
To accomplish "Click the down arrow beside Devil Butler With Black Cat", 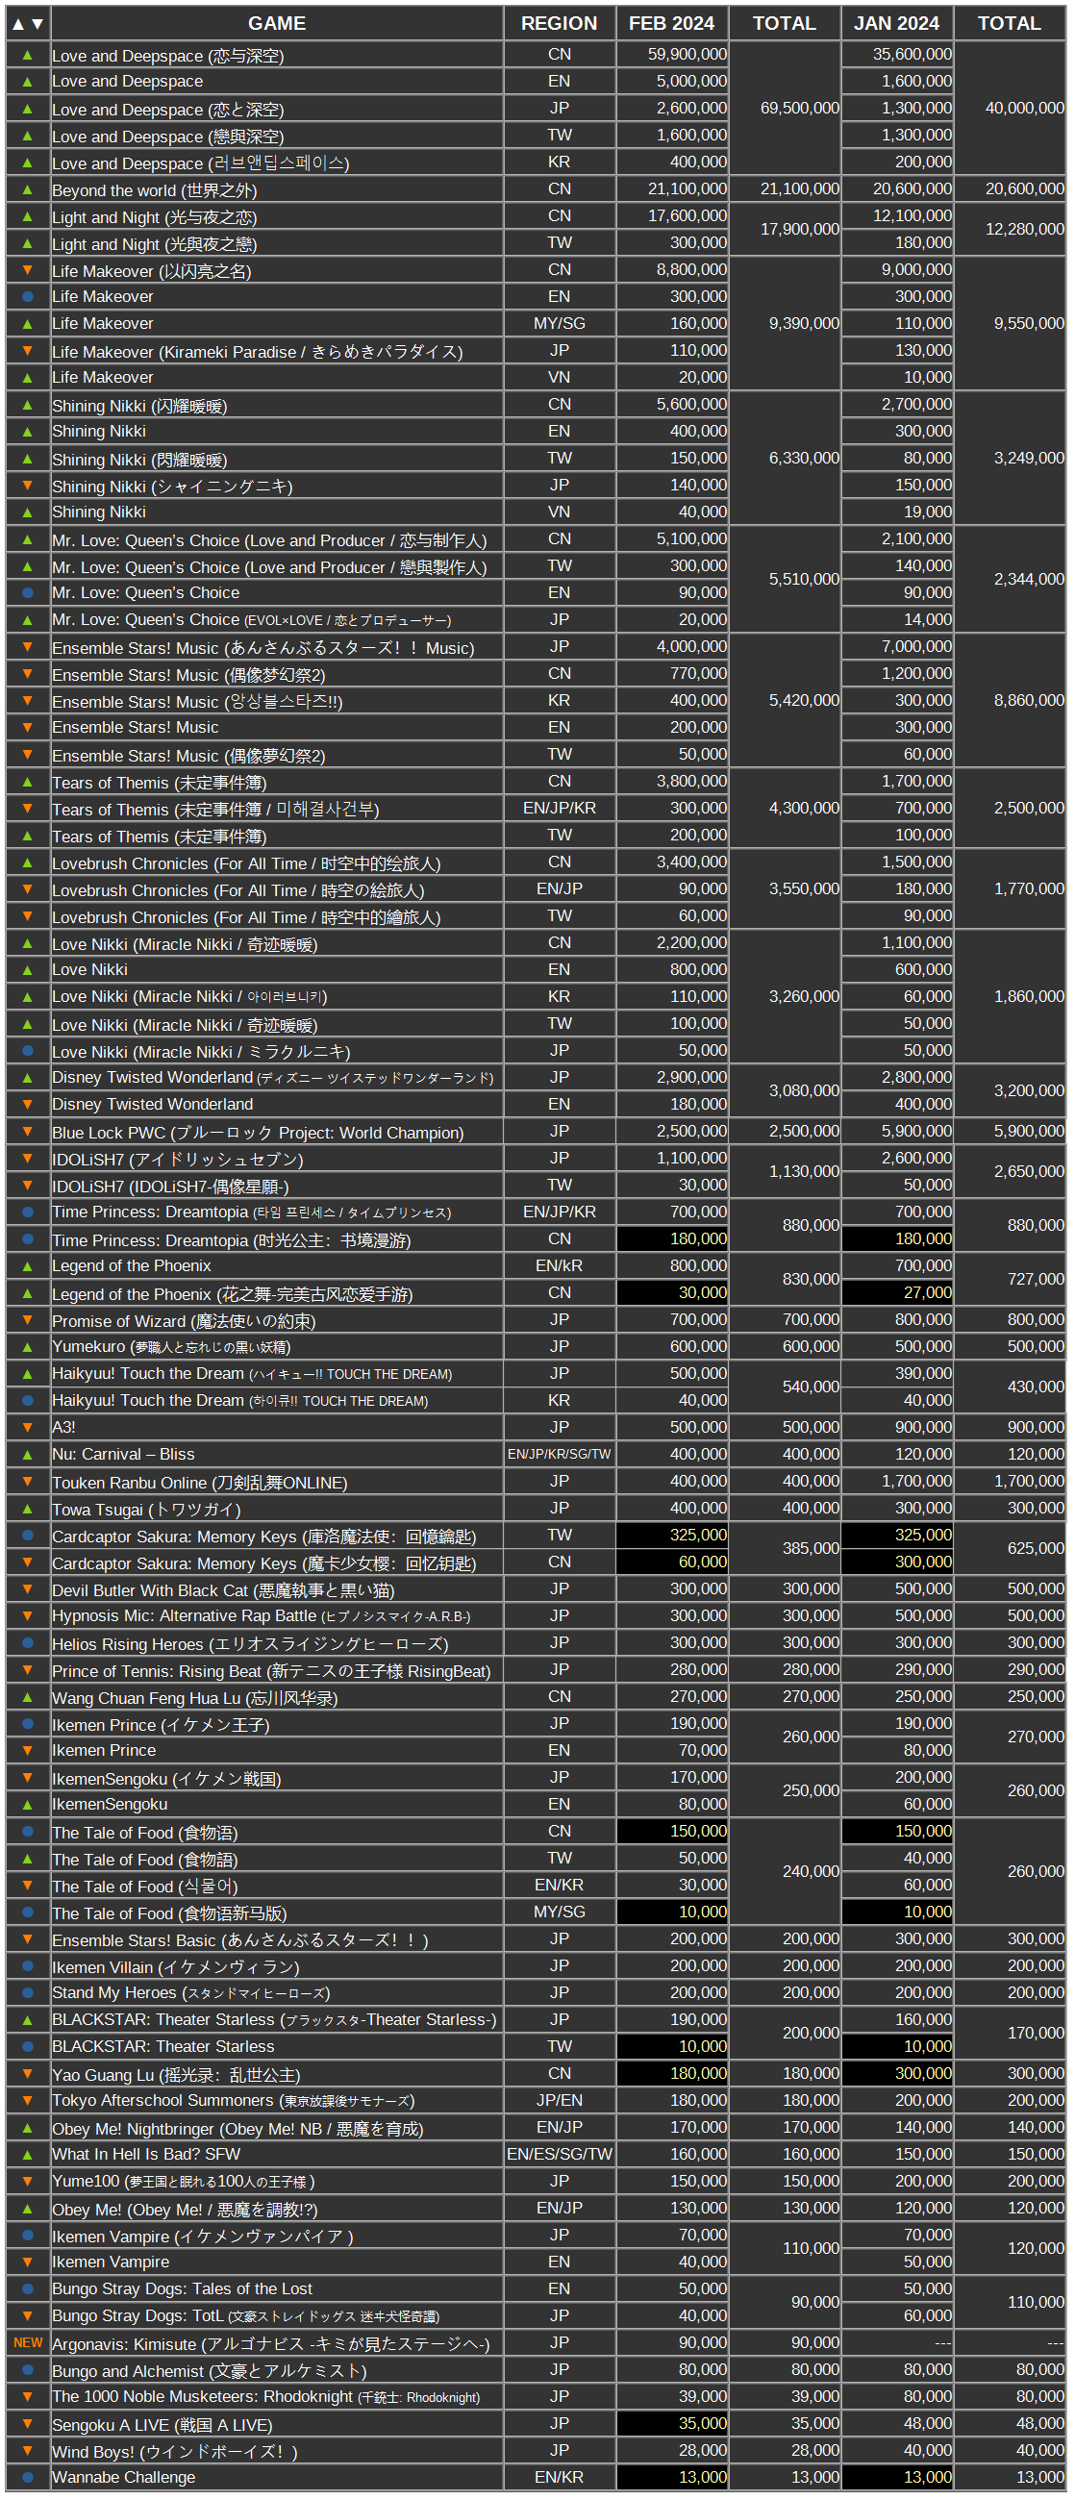I will pos(27,1588).
